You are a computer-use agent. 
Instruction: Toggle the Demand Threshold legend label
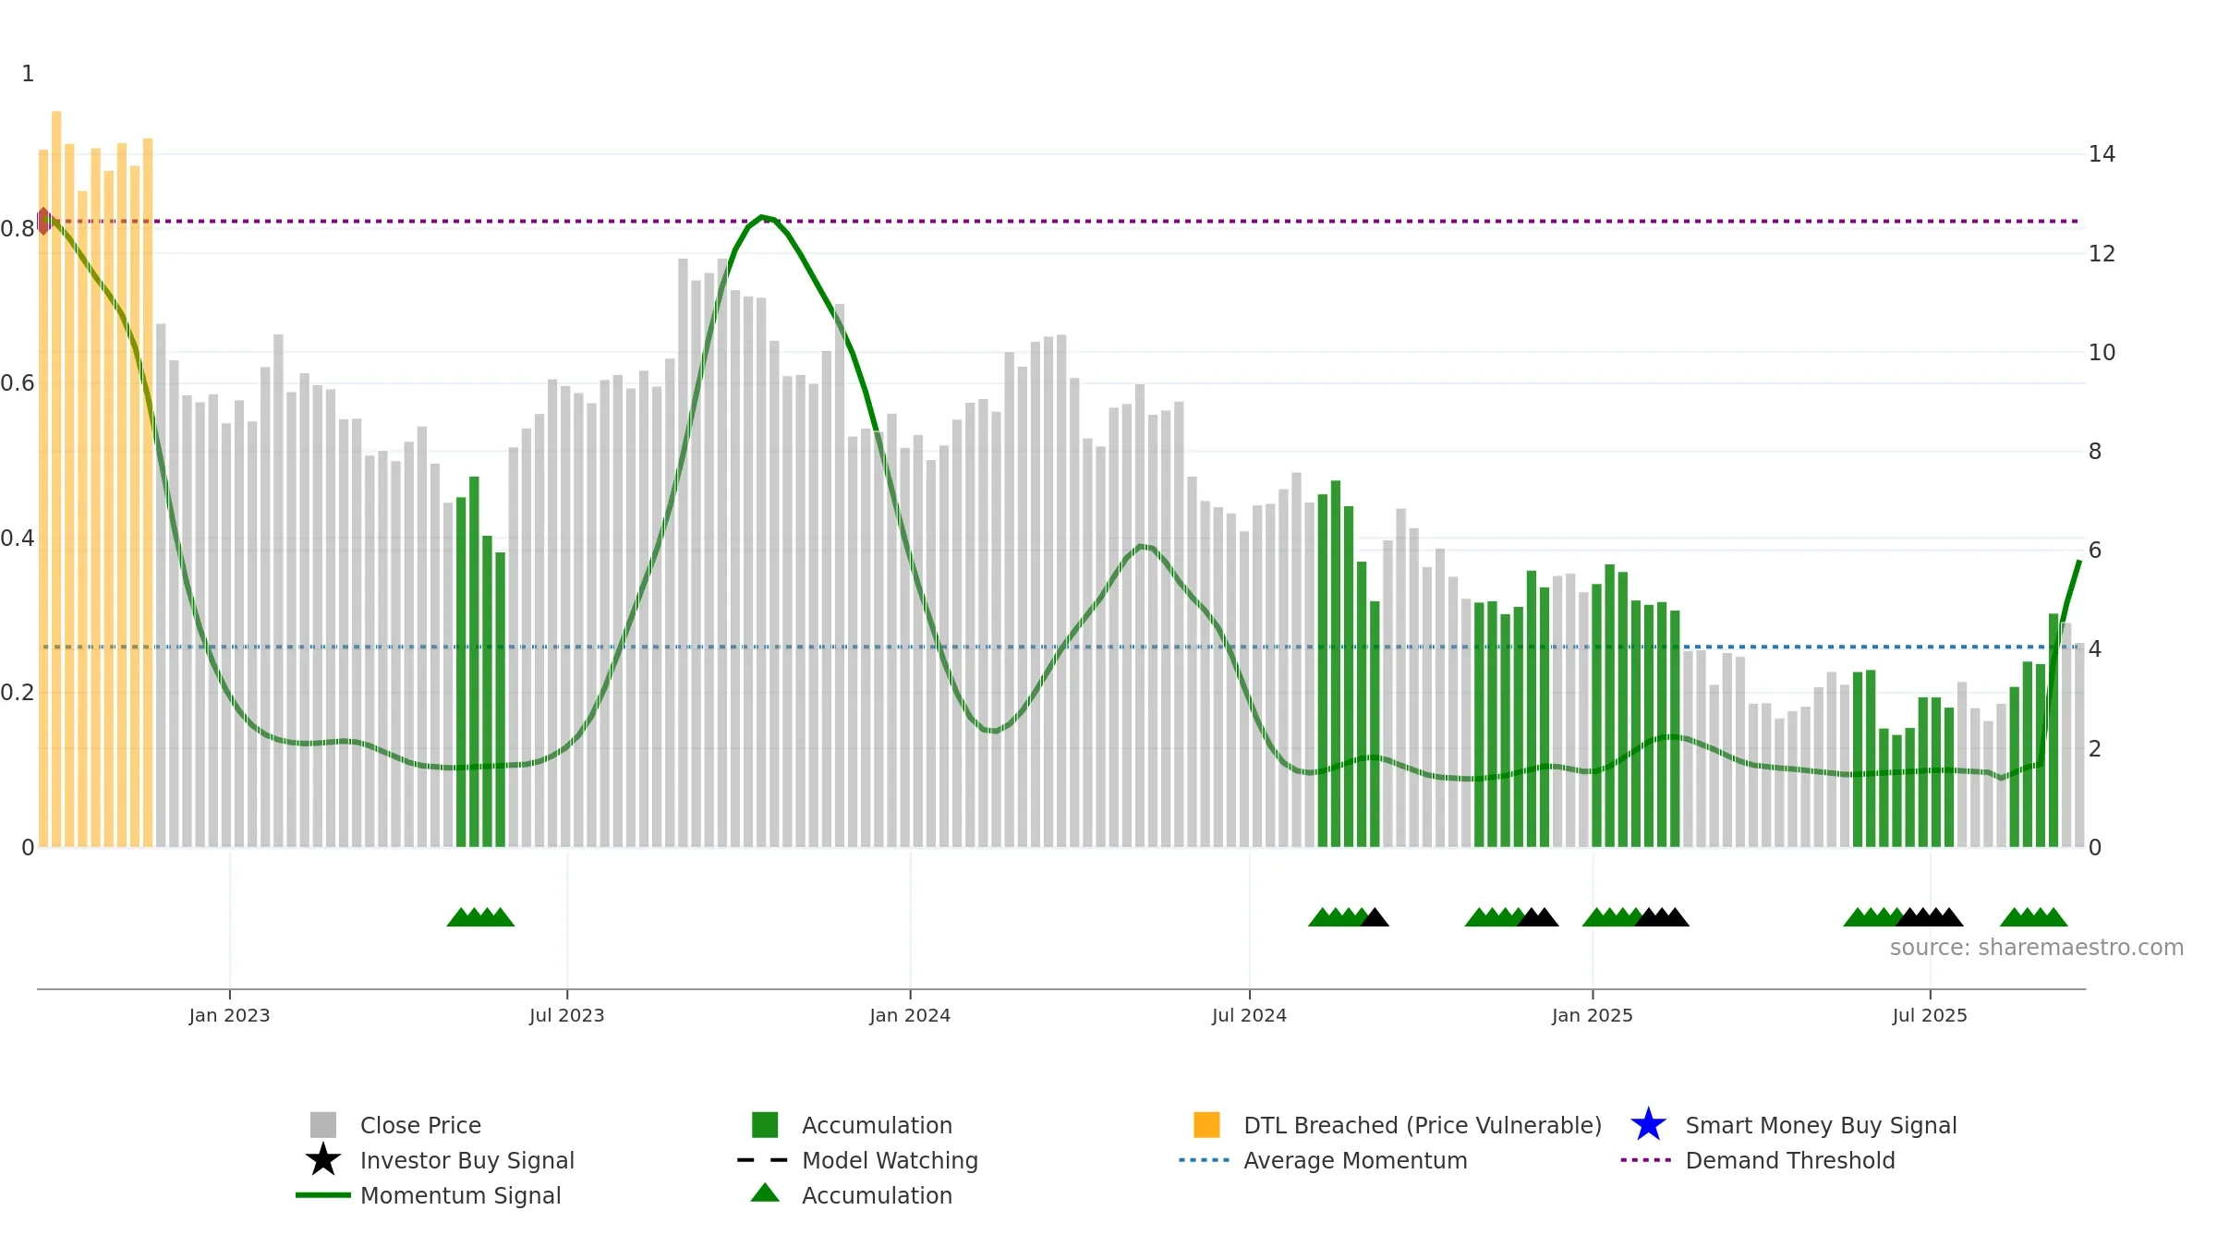tap(1790, 1160)
